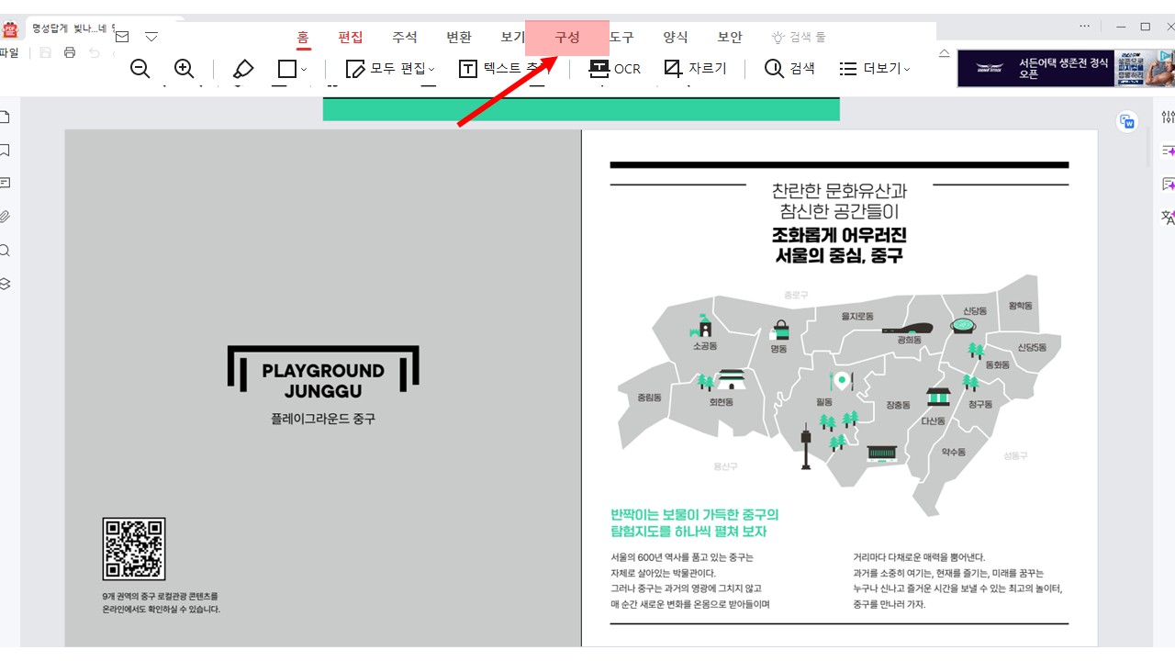1175x661 pixels.
Task: Open the attachments panel
Action: coord(7,217)
